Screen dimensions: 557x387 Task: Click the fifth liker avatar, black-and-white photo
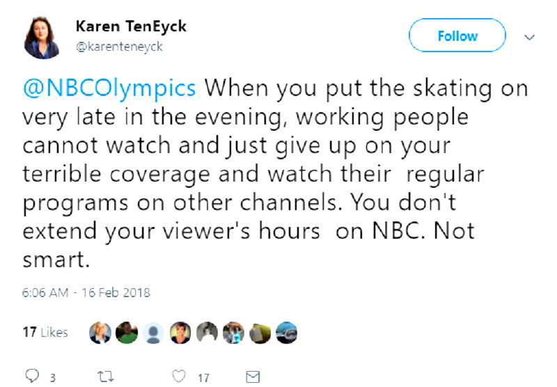pyautogui.click(x=208, y=332)
